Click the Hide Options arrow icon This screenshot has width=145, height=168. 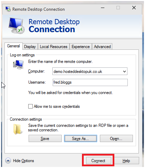[x=8, y=160]
